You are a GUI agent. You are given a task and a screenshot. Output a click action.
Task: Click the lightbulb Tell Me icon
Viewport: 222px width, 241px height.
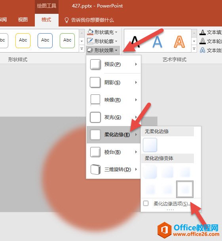pyautogui.click(x=66, y=20)
